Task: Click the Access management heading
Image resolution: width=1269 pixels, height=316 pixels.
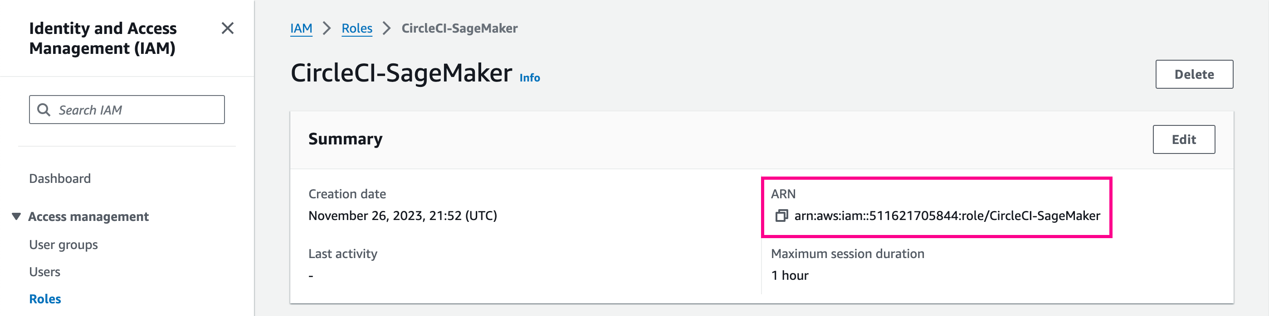Action: [x=88, y=217]
